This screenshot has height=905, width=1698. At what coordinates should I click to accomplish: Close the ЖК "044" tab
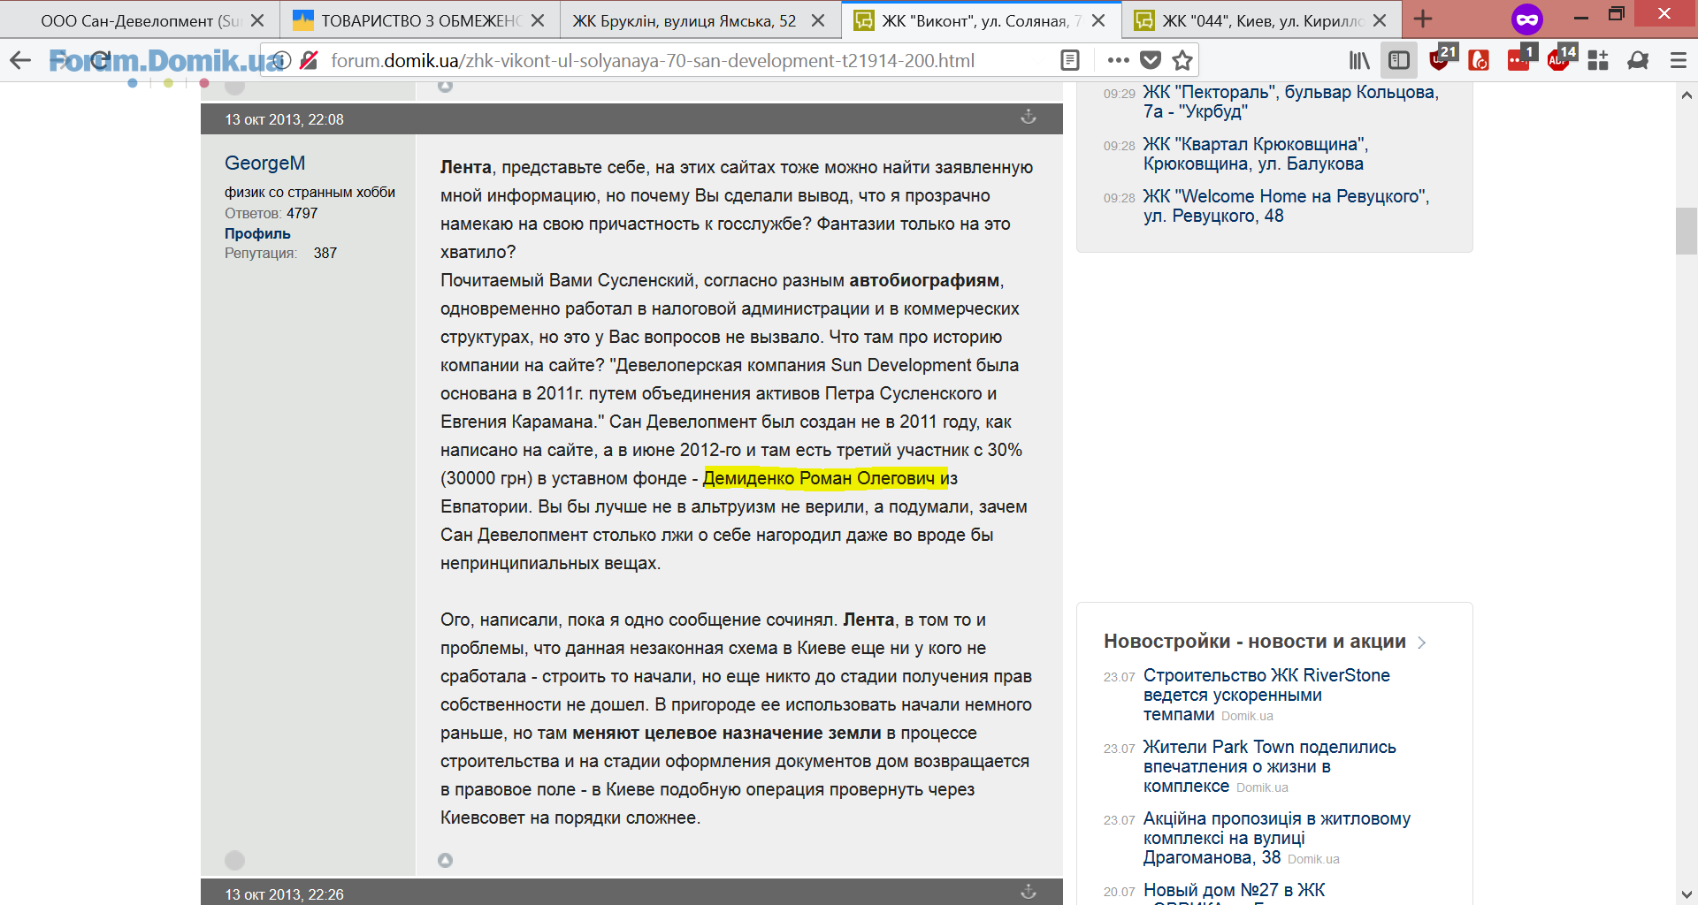tap(1380, 20)
